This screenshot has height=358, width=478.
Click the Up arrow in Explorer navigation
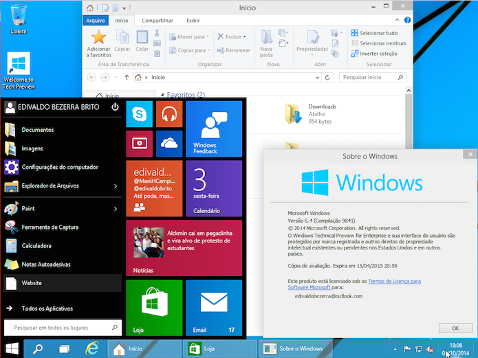point(127,78)
